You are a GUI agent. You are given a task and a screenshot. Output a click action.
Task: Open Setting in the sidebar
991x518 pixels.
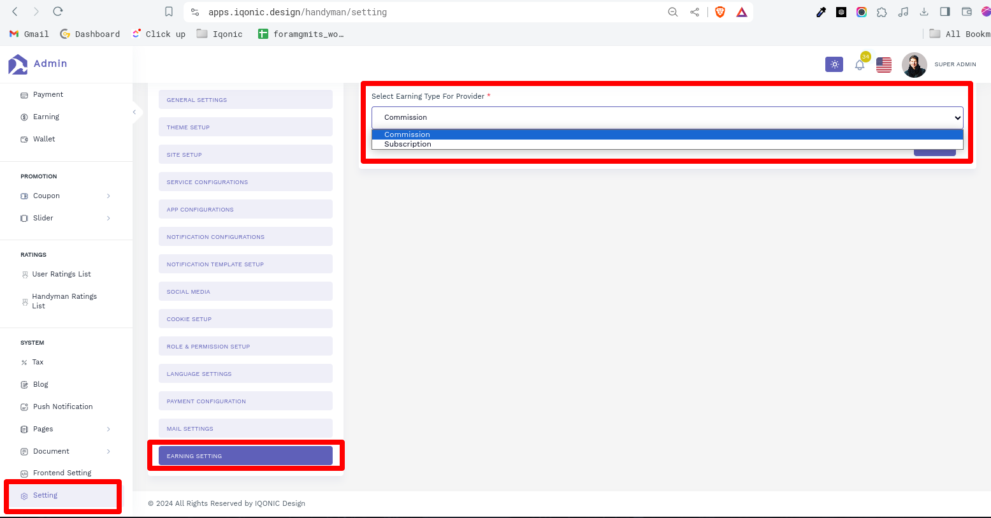click(x=62, y=496)
